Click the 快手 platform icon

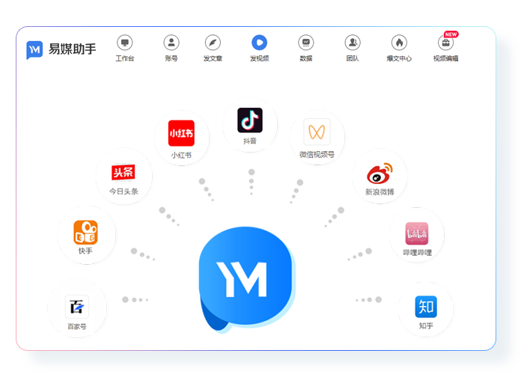[85, 233]
